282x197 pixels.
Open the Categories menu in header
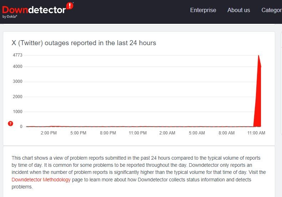272,10
